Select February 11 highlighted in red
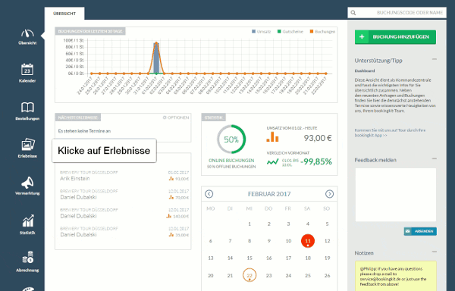 click(x=308, y=241)
